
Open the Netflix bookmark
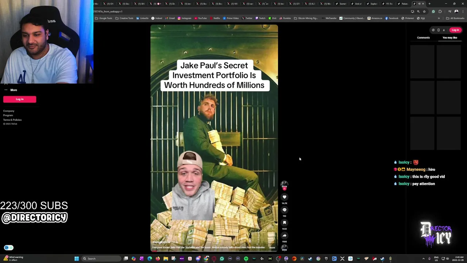pos(215,18)
